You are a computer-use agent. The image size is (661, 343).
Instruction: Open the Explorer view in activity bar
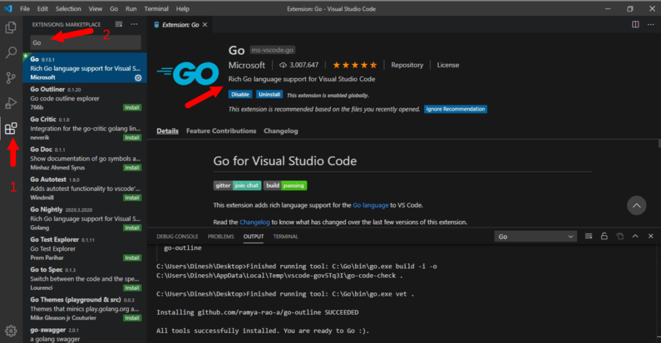coord(11,27)
